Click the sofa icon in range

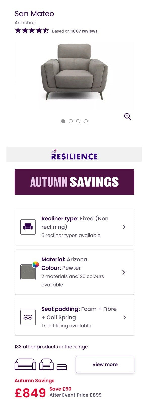pyautogui.click(x=25, y=364)
